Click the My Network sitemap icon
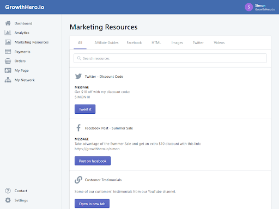The height and width of the screenshot is (209, 279). 8,80
